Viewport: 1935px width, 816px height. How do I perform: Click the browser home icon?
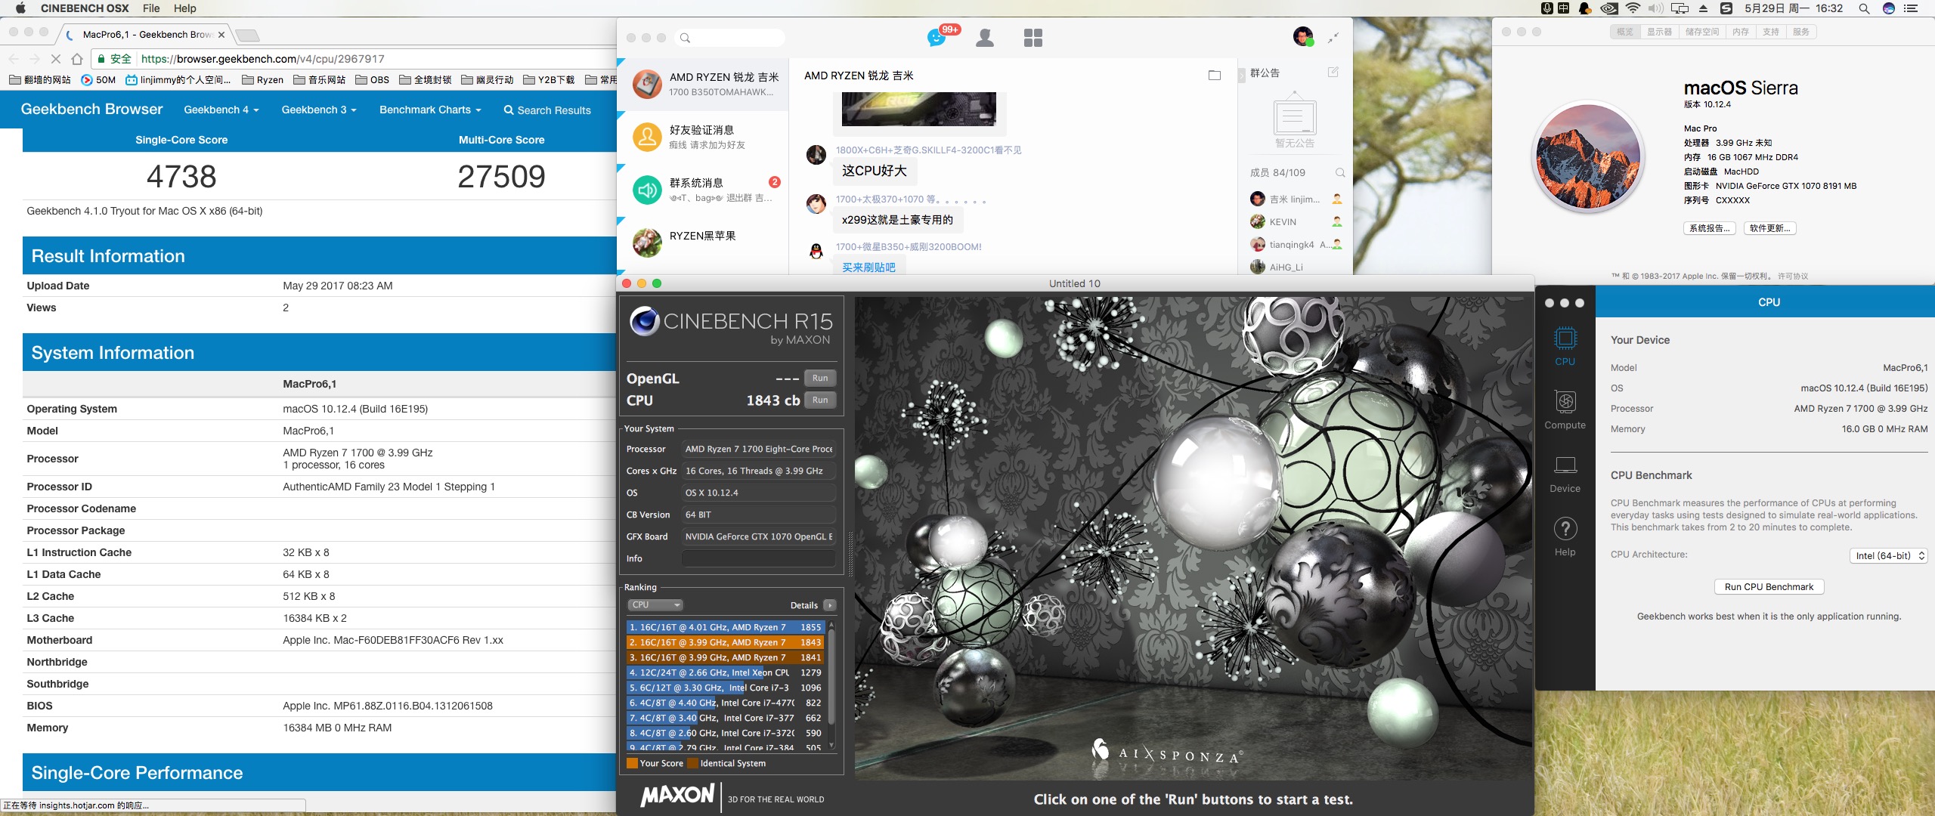pos(77,59)
